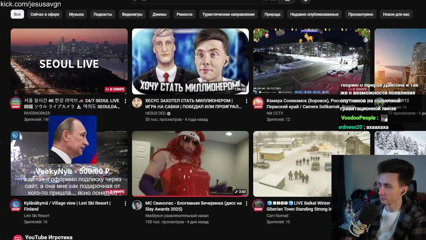Select the "Подкасты" filter chip
Viewport: 426px width, 240px height.
(x=103, y=14)
